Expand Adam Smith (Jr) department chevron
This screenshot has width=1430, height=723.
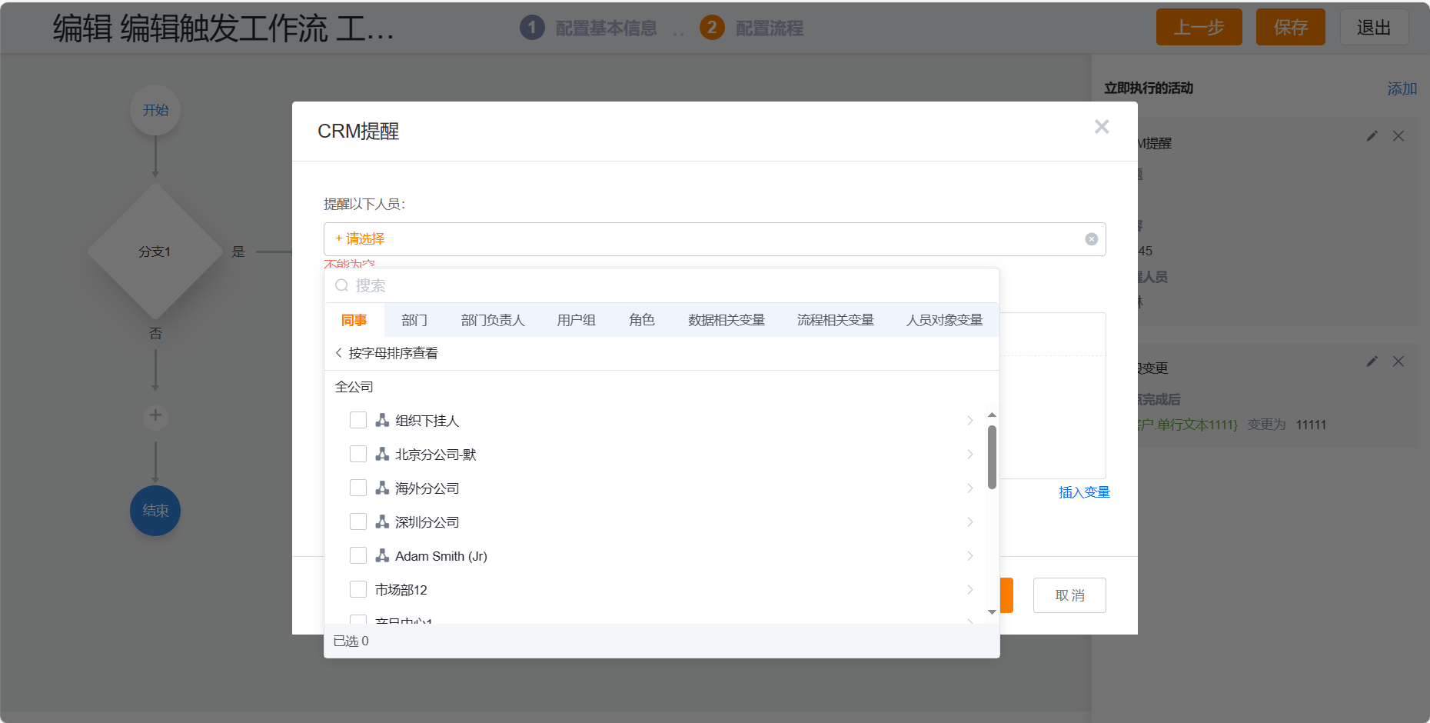tap(969, 556)
